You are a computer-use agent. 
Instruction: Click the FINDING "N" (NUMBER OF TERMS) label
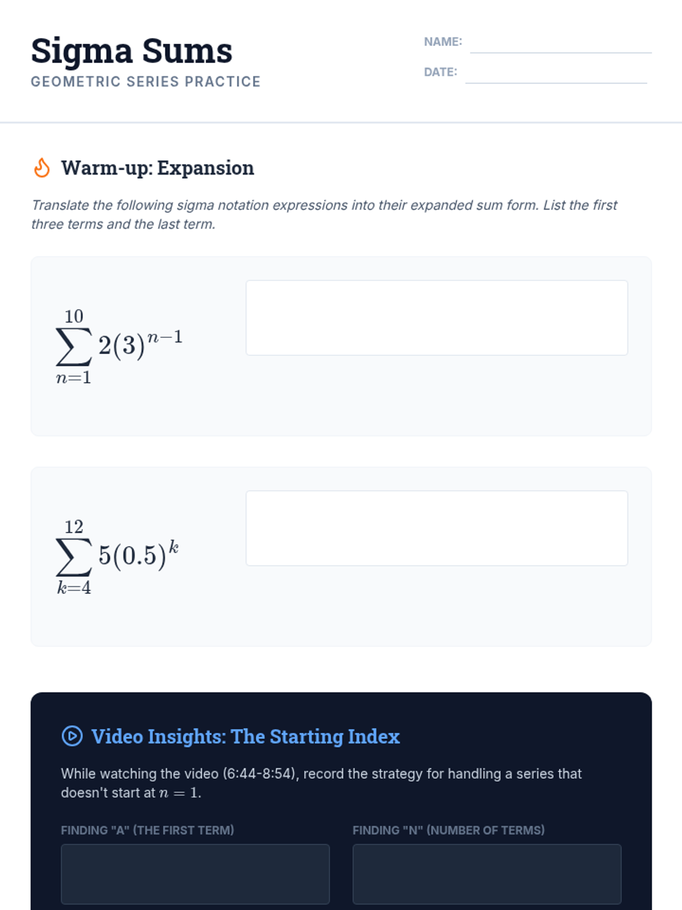(448, 830)
